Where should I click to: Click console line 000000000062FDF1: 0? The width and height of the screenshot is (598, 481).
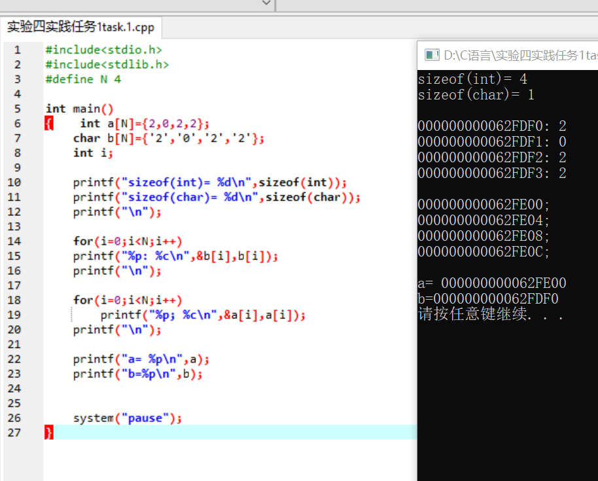point(492,141)
